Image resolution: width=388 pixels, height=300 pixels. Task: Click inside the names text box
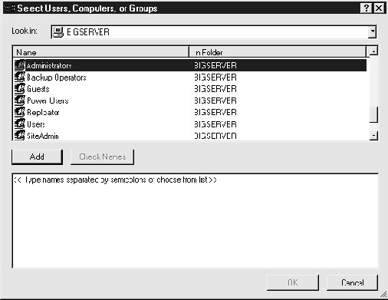click(x=196, y=221)
